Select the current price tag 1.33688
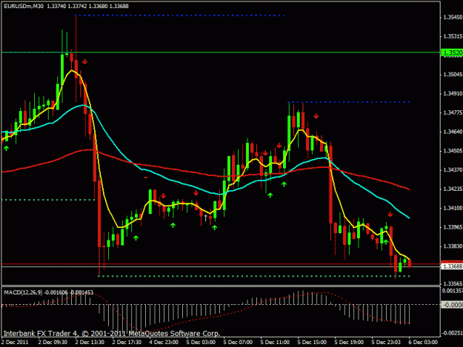Viewport: 463px width, 347px height. click(x=452, y=266)
